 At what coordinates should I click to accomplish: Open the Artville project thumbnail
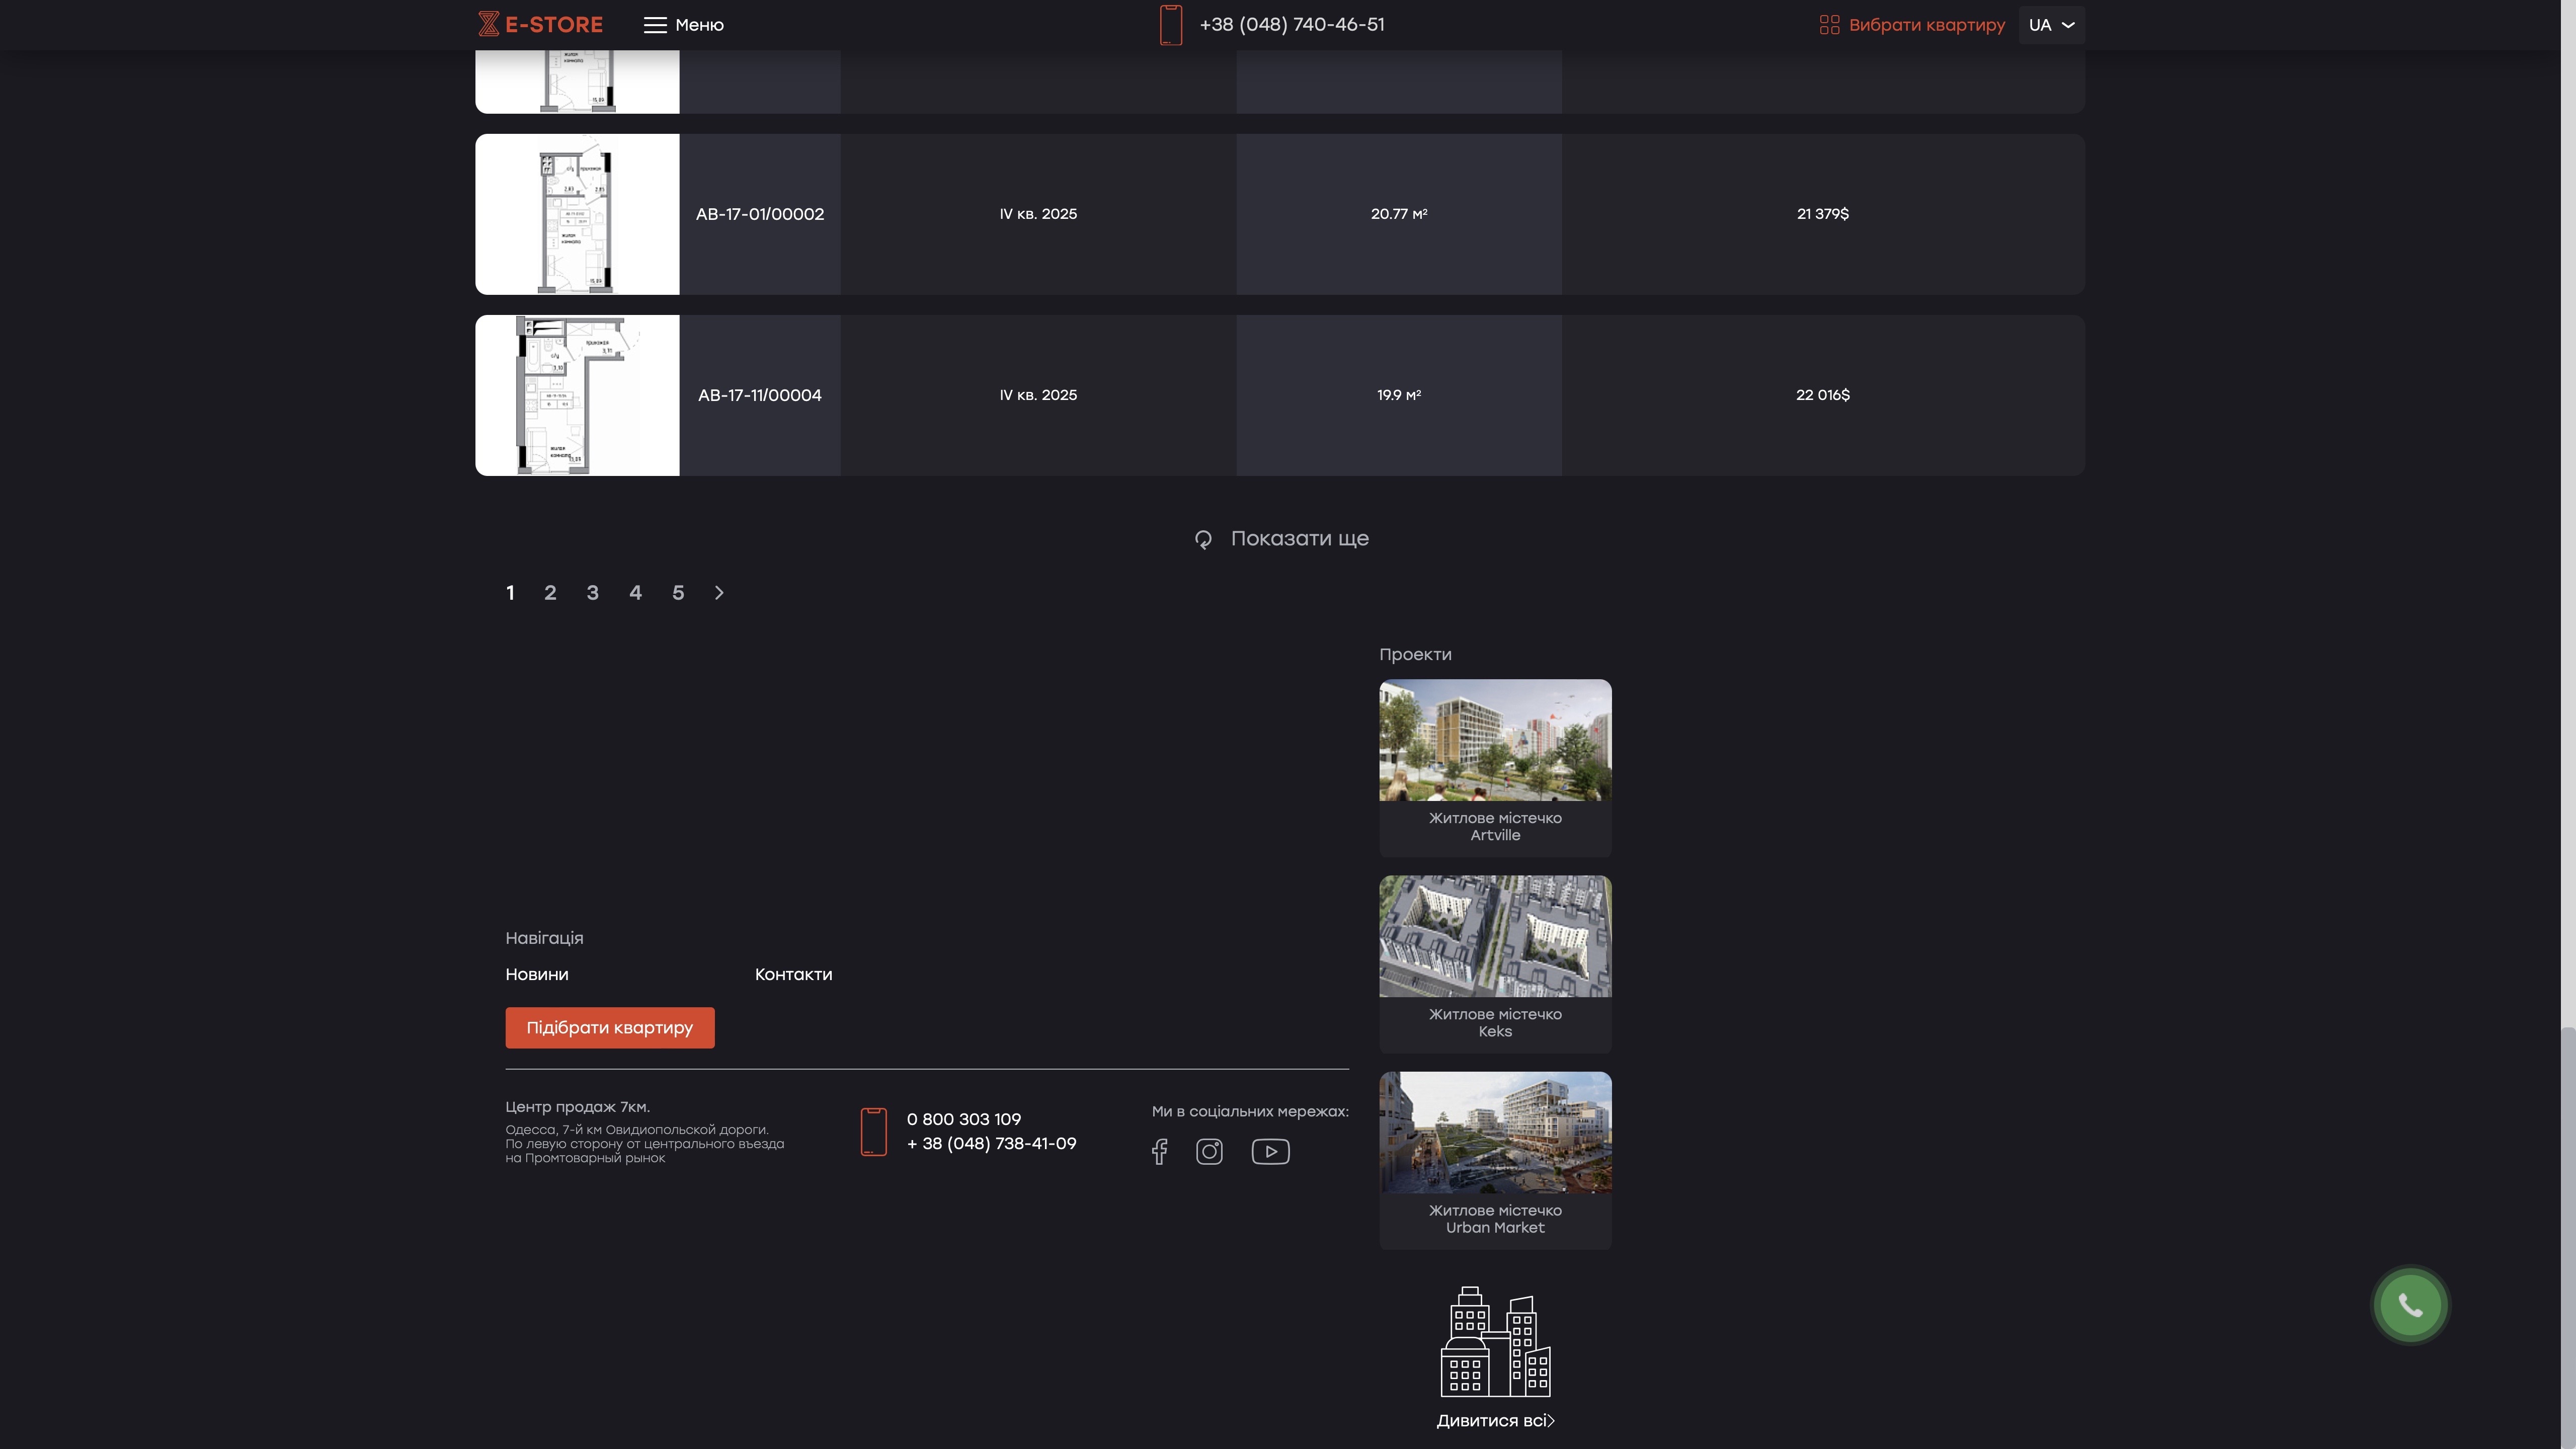1495,740
